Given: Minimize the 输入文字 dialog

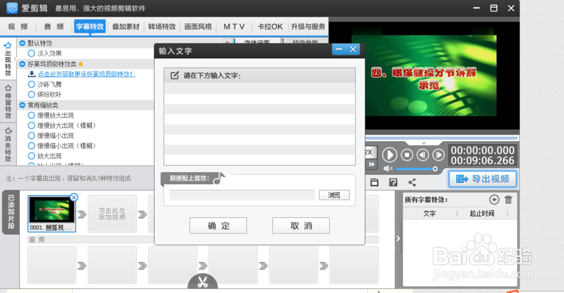Looking at the screenshot, I should pyautogui.click(x=339, y=49).
